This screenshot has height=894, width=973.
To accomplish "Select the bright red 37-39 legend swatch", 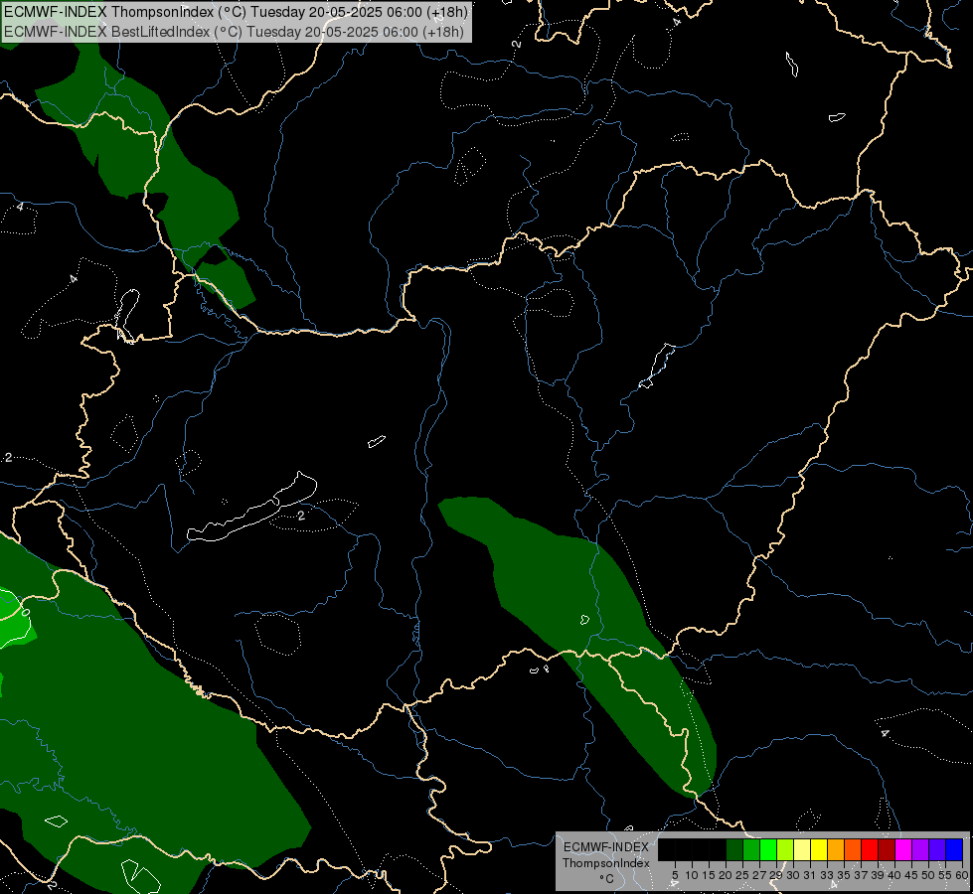I will (x=870, y=849).
